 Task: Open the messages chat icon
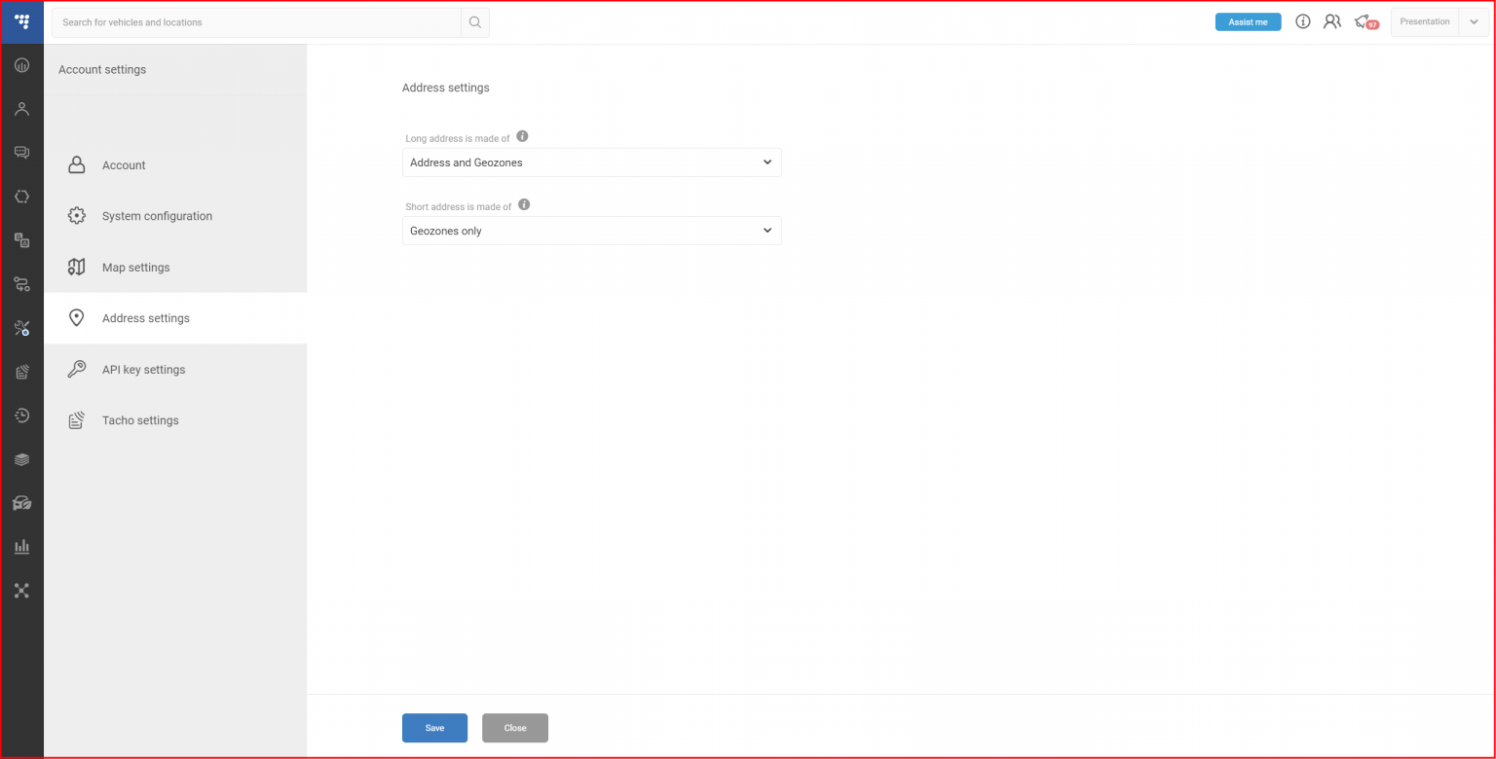pos(21,152)
